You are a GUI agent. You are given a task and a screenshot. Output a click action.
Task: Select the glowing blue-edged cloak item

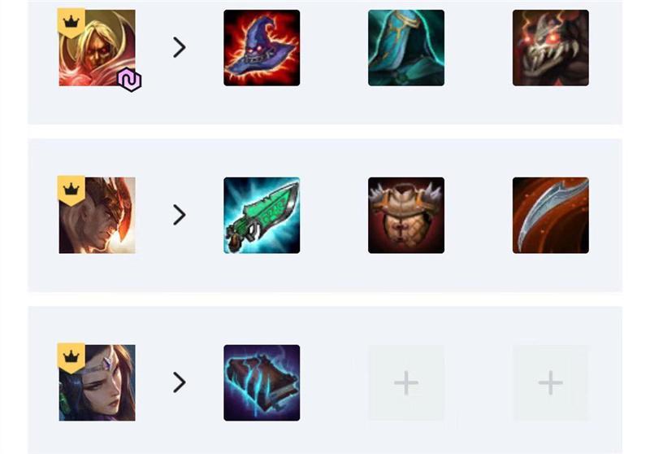tap(262, 382)
